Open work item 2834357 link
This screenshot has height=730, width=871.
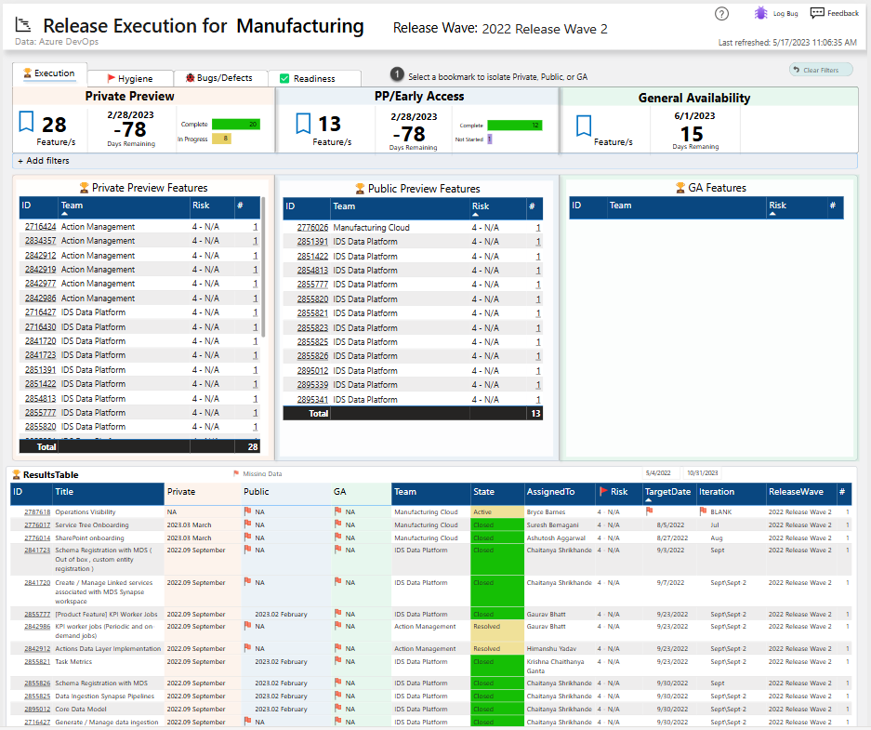click(x=41, y=241)
